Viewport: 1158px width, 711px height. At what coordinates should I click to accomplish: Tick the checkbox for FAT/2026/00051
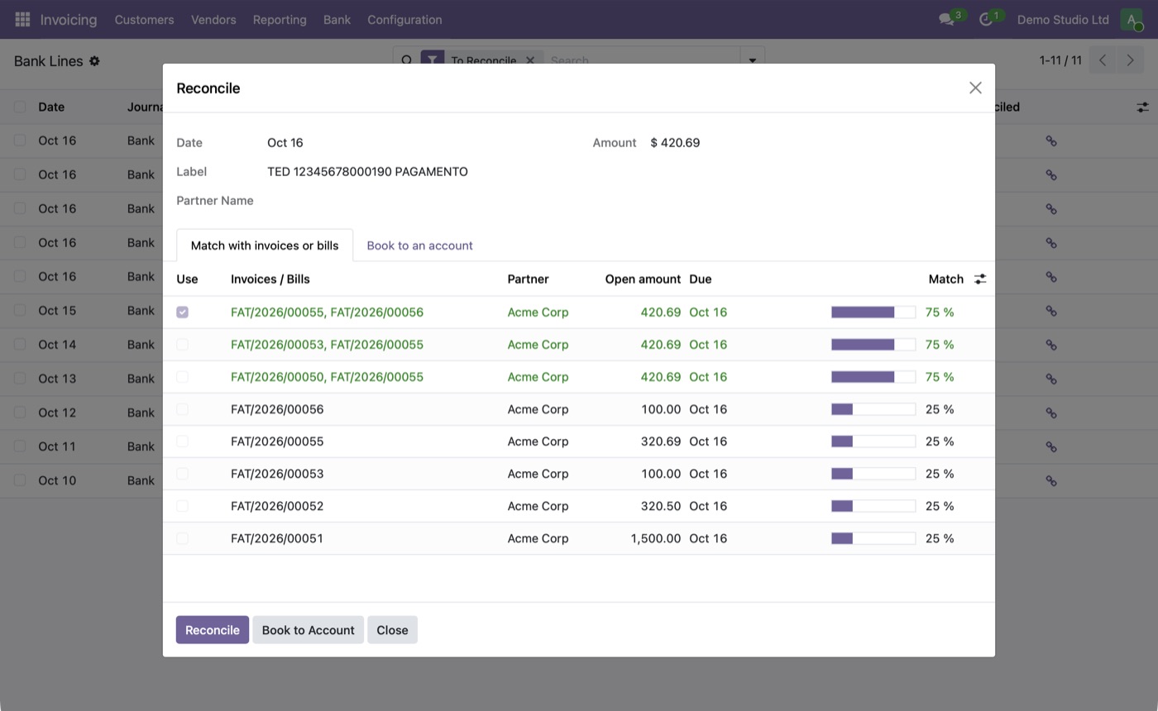coord(182,537)
